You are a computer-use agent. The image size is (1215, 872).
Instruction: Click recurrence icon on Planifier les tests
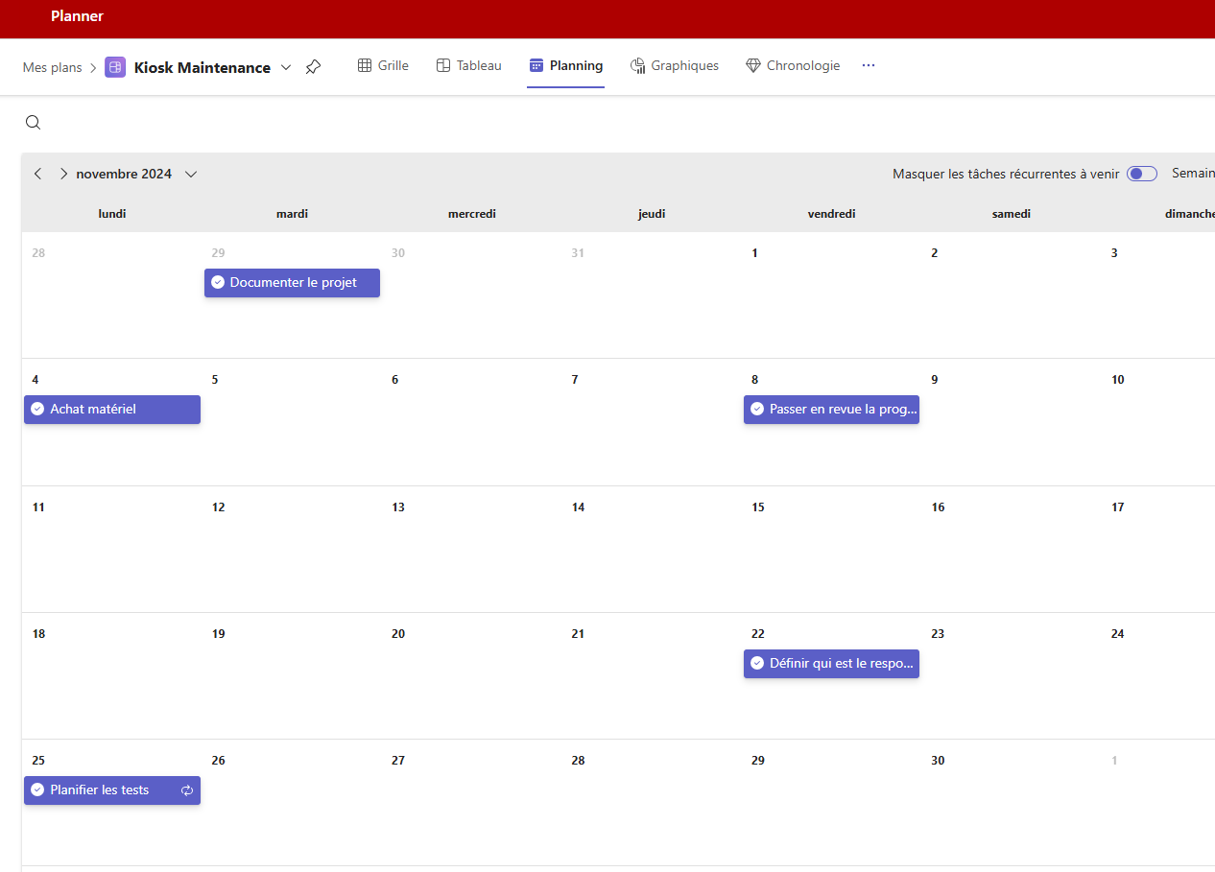(187, 790)
